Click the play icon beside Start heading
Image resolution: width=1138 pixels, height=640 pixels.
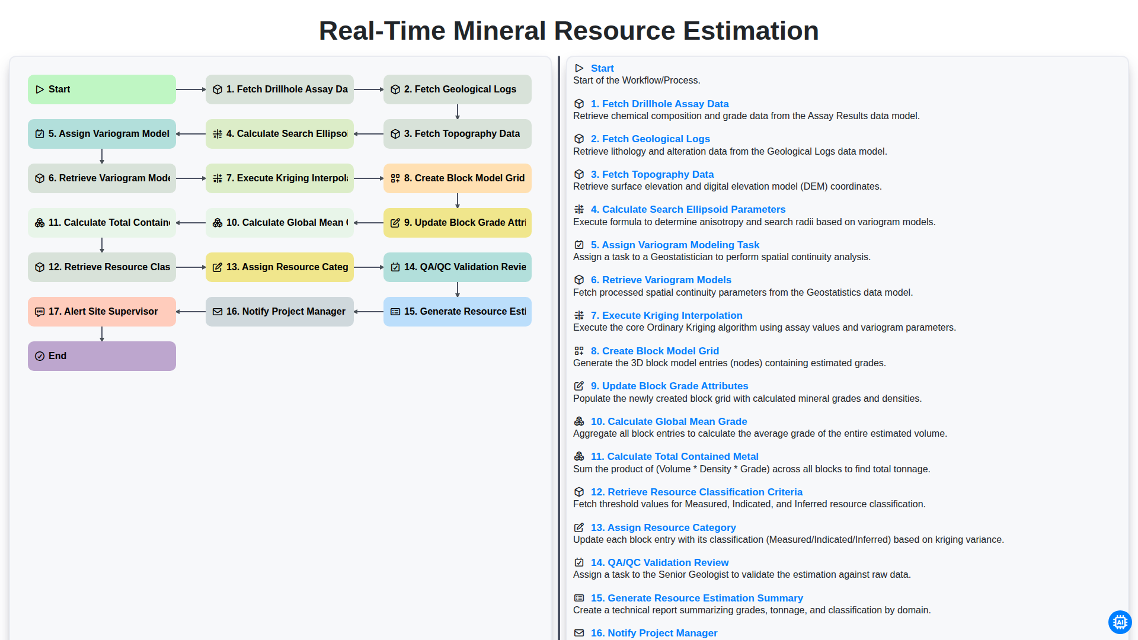579,69
